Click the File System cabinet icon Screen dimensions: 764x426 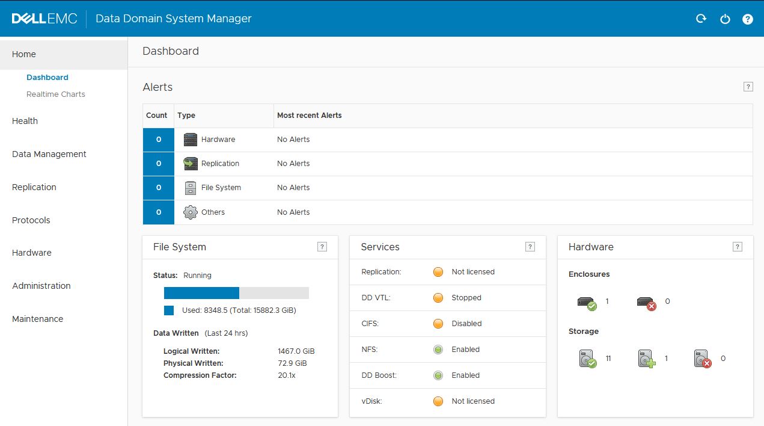coord(191,188)
